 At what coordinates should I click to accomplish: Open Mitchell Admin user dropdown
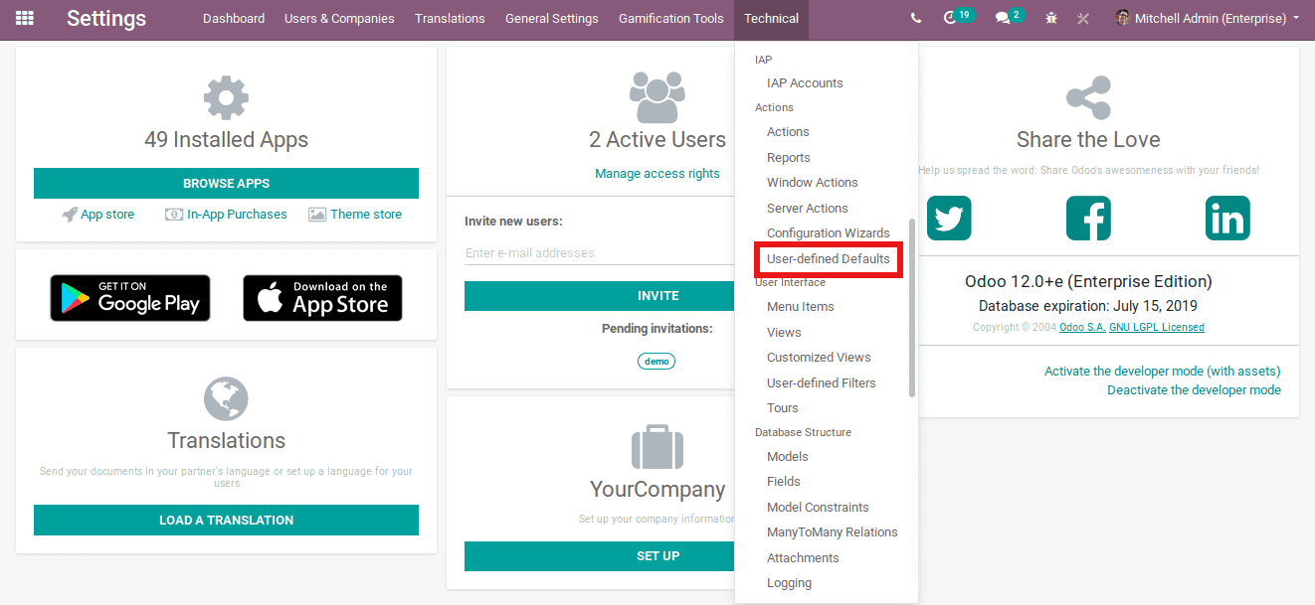click(1207, 18)
